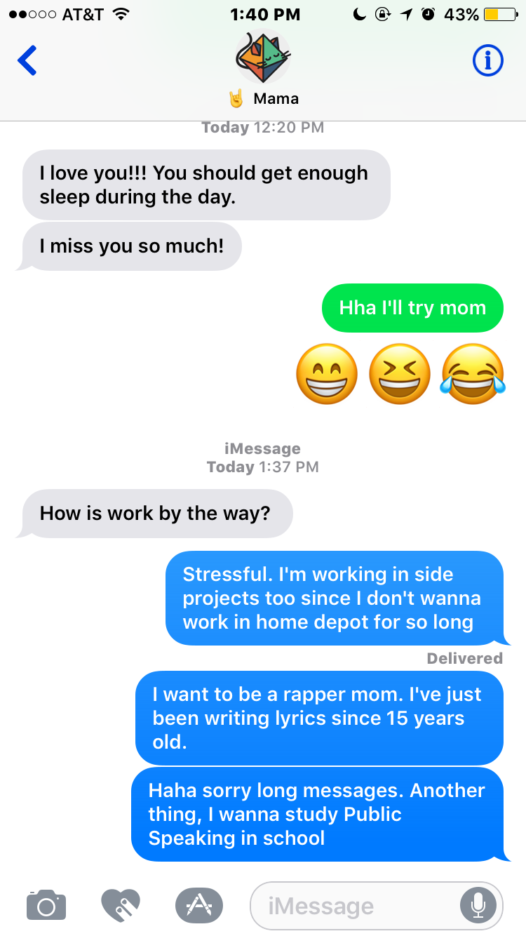Tap the 'I want to be a rapper' message
The width and height of the screenshot is (526, 936).
click(319, 718)
